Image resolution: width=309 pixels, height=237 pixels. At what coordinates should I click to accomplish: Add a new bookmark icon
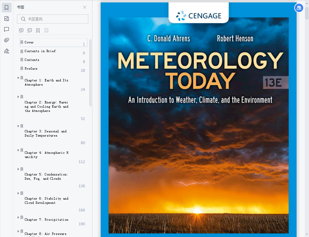coord(38,30)
